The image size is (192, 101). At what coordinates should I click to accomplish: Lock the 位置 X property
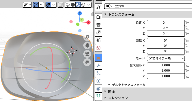pyautogui.click(x=187, y=23)
